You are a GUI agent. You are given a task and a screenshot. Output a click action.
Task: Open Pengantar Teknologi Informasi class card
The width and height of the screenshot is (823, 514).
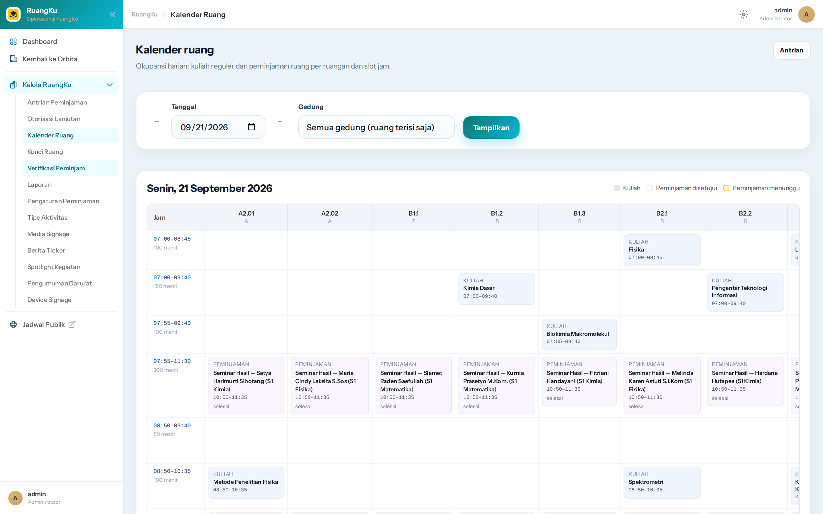[746, 293]
